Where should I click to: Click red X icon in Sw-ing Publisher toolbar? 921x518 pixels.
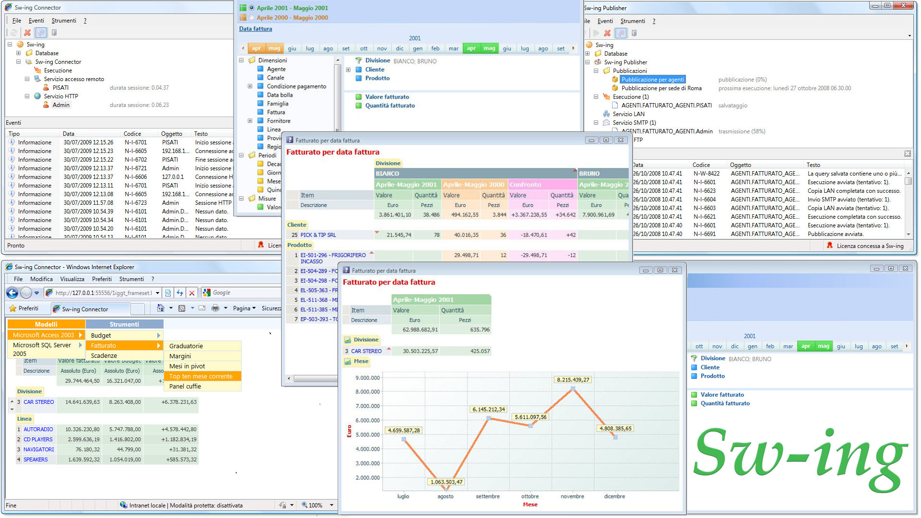coord(607,33)
